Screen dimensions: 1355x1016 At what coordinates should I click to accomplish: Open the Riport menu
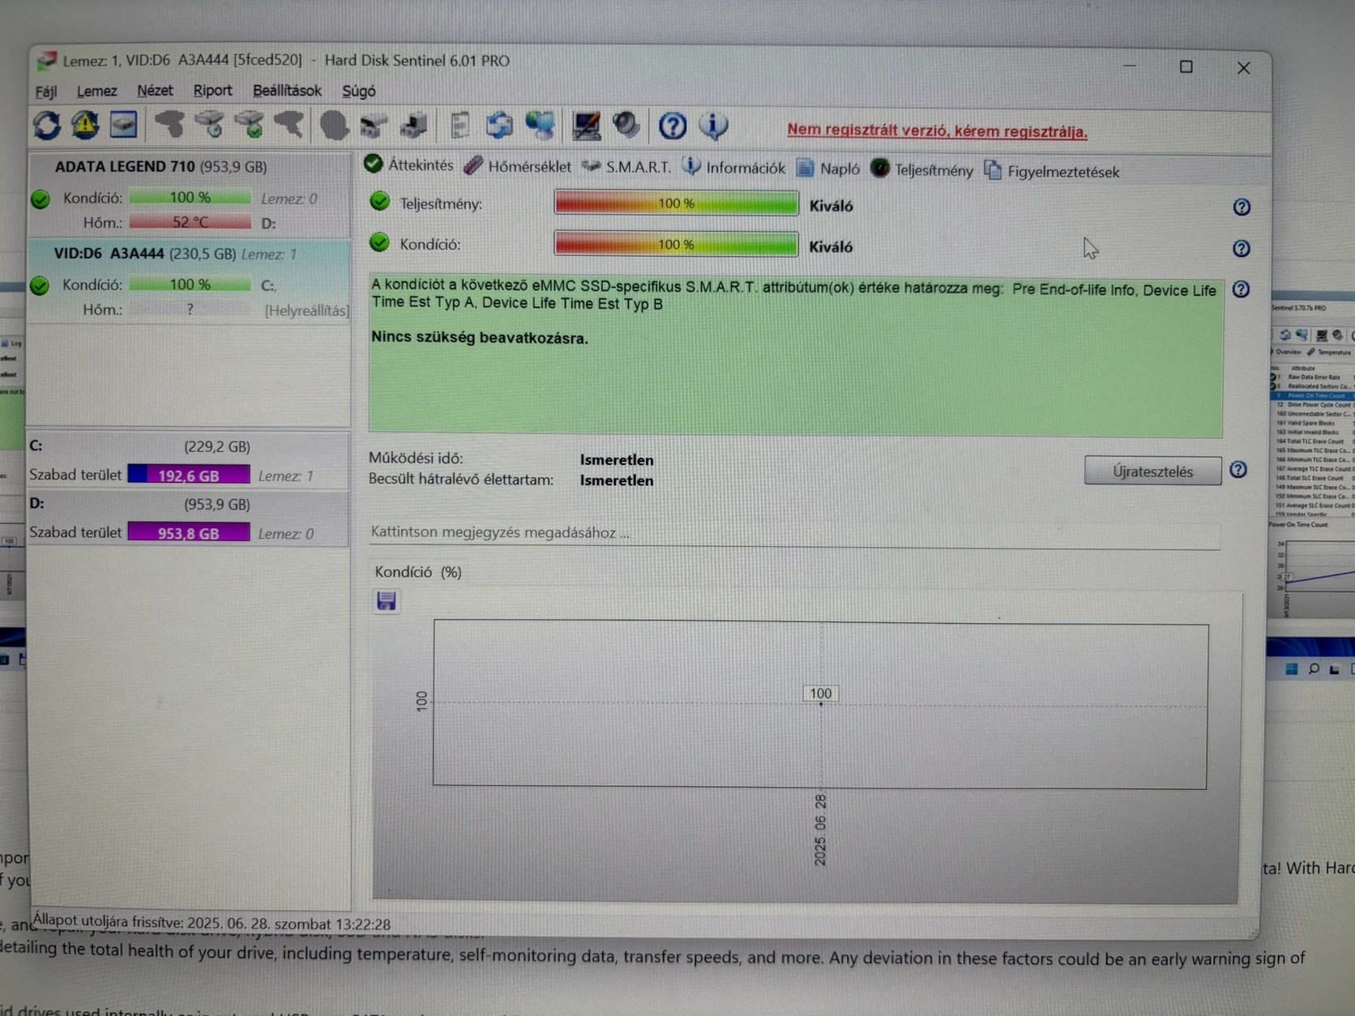(212, 91)
